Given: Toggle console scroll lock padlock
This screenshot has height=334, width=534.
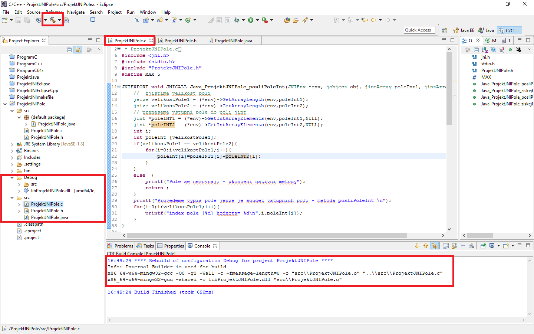Looking at the screenshot, I should (x=454, y=246).
